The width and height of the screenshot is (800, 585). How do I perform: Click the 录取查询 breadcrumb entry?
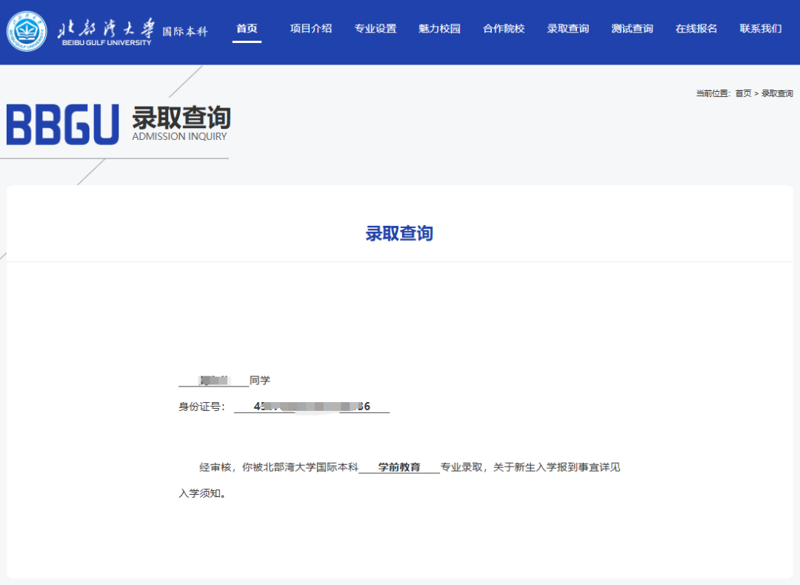point(777,93)
